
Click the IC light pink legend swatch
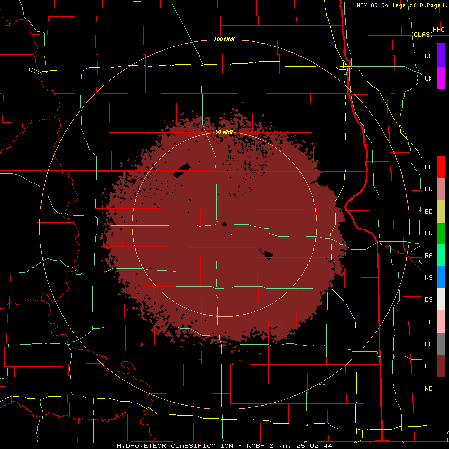(x=441, y=322)
